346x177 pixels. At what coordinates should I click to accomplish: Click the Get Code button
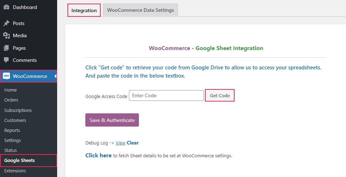pyautogui.click(x=220, y=95)
